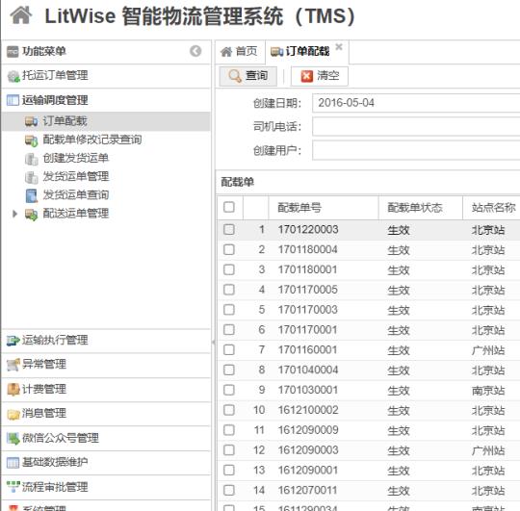This screenshot has width=520, height=511.
Task: Expand the 配送运单管理 tree node arrow
Action: pyautogui.click(x=14, y=214)
